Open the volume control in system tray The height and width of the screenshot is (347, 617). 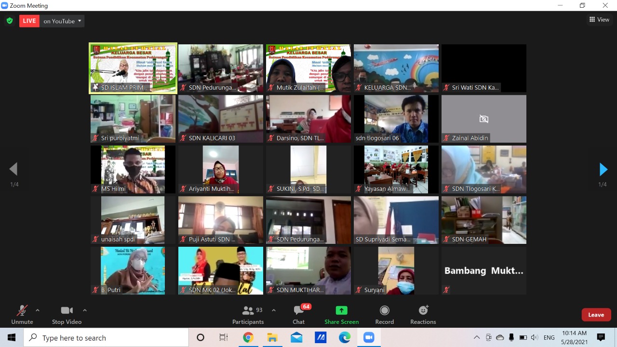point(535,337)
